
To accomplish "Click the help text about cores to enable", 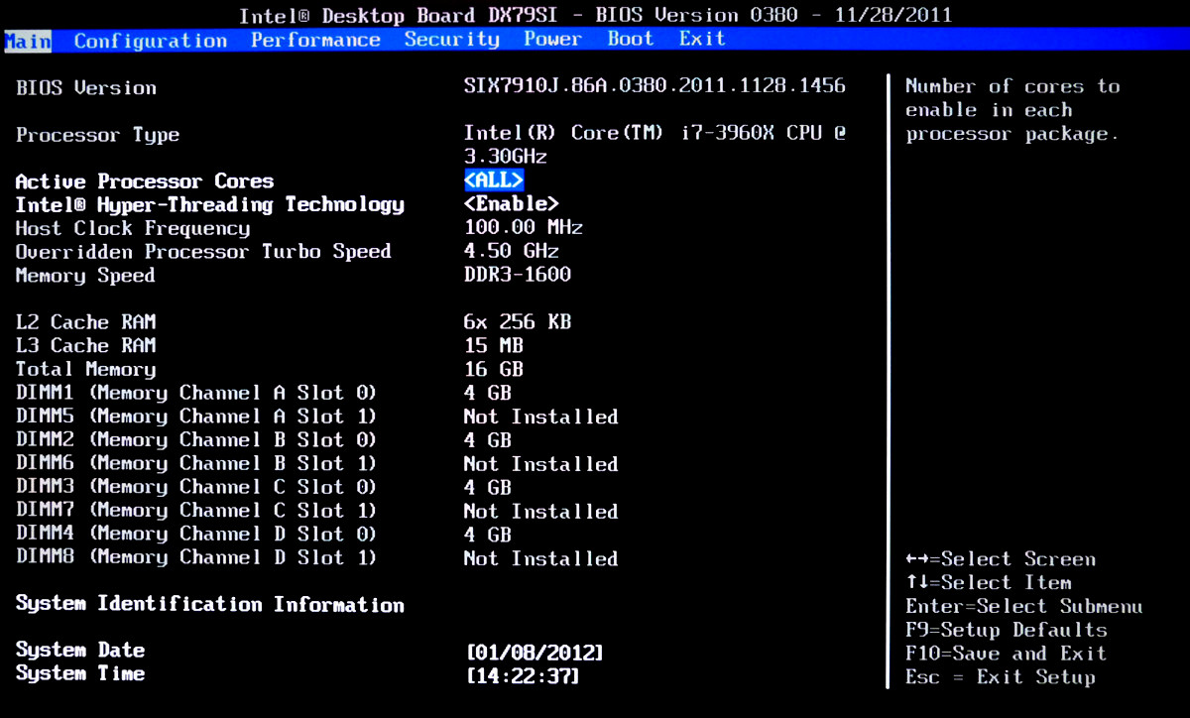I will click(x=1012, y=110).
